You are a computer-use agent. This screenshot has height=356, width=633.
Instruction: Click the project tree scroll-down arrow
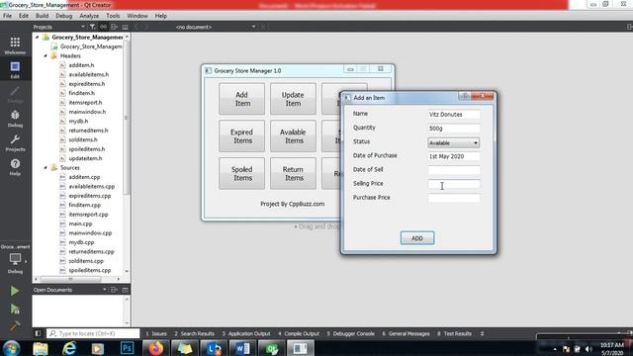click(127, 271)
